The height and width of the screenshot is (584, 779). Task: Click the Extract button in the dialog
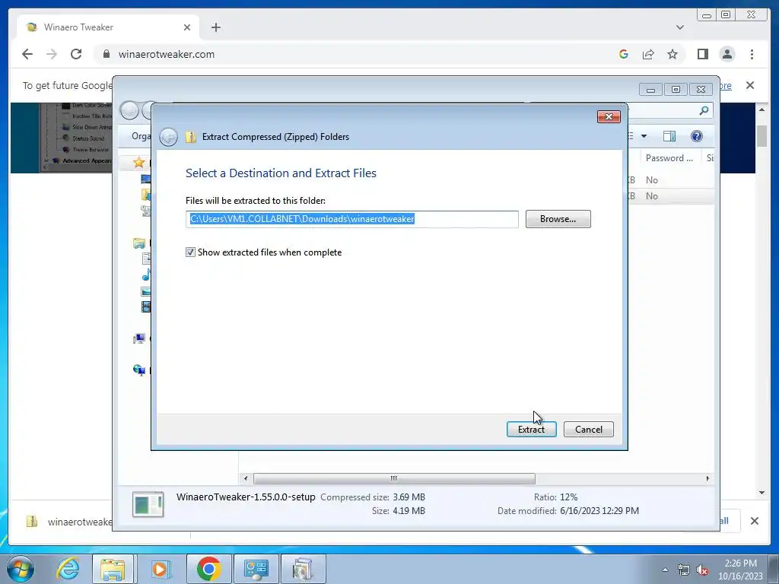pyautogui.click(x=531, y=429)
